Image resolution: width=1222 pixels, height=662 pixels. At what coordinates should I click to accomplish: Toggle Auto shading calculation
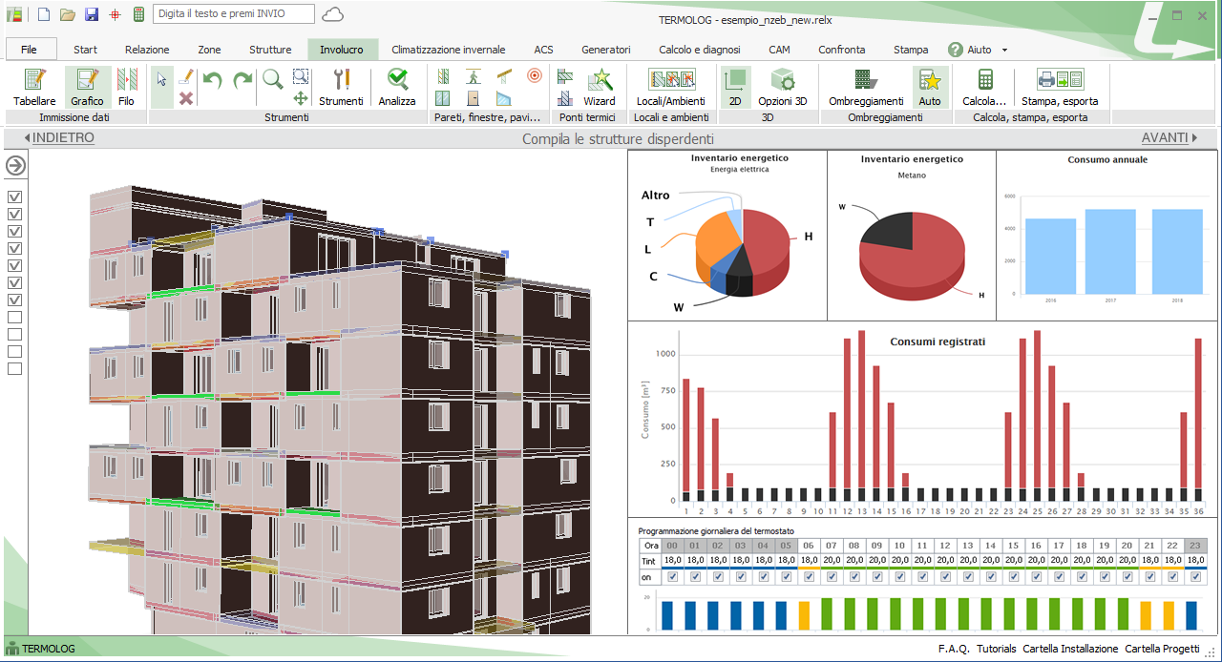coord(930,87)
